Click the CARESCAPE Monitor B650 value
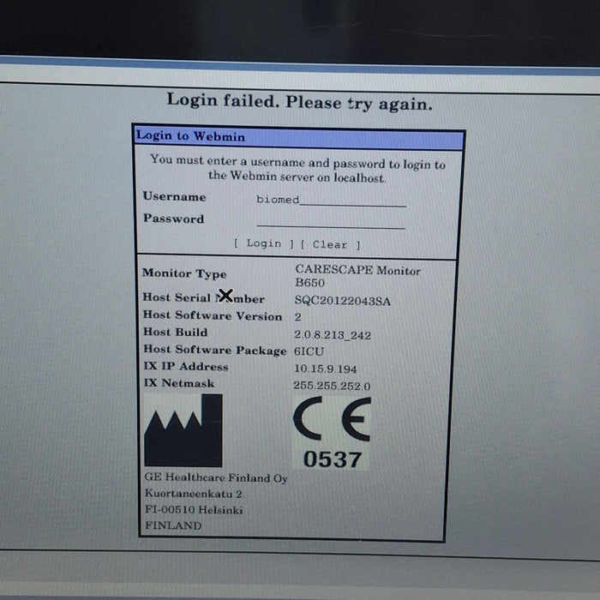 [x=357, y=275]
